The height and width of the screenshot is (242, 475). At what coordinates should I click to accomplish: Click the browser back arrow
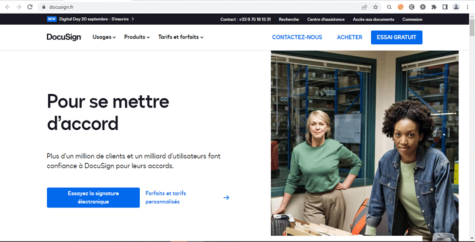pyautogui.click(x=8, y=7)
